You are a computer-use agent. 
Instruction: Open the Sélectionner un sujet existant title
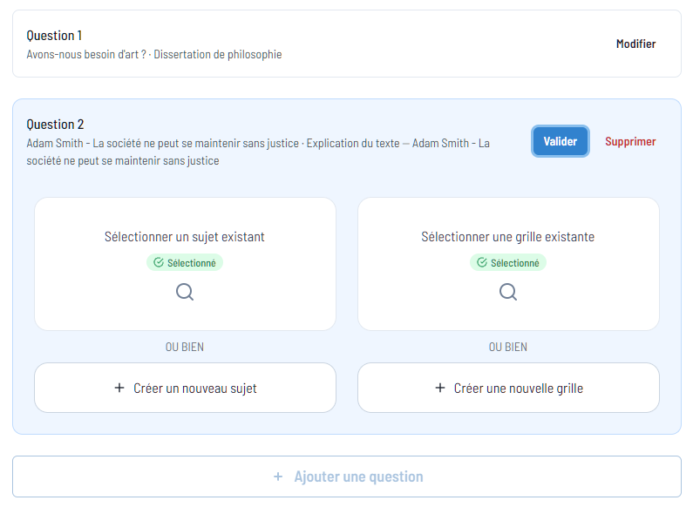pyautogui.click(x=185, y=237)
